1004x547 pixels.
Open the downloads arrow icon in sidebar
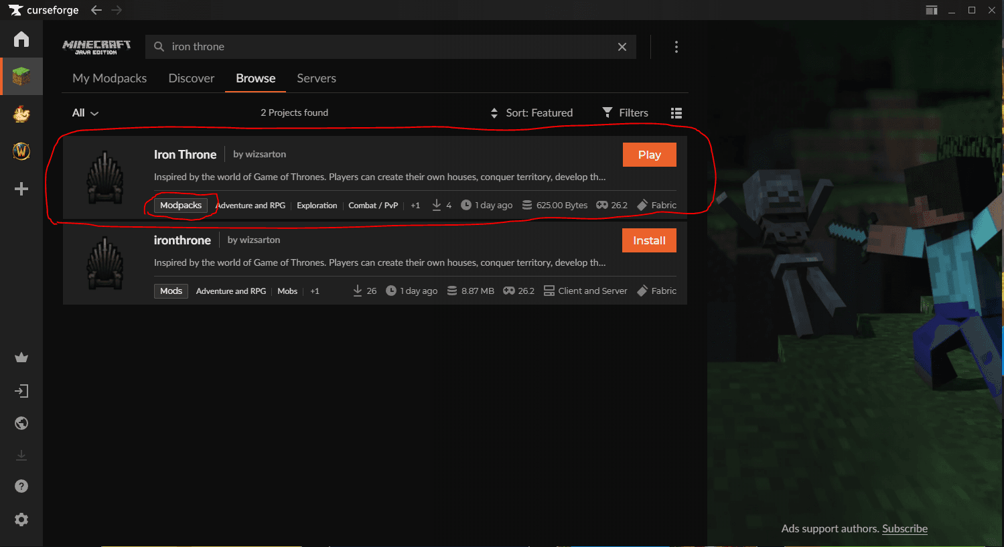click(x=21, y=455)
